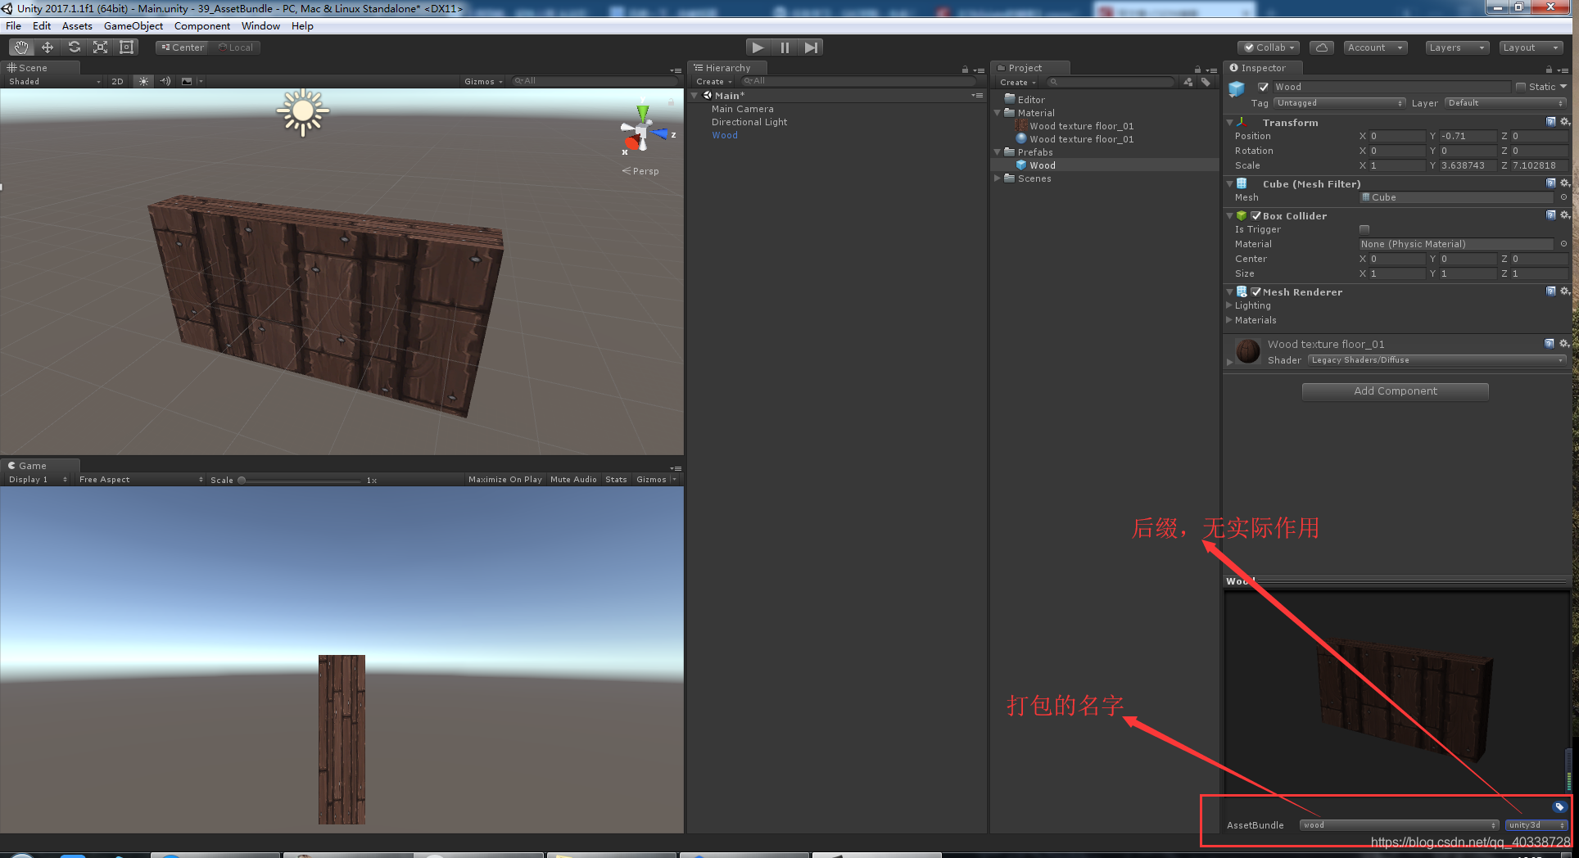
Task: Toggle 2D view mode in Scene view
Action: pos(117,81)
